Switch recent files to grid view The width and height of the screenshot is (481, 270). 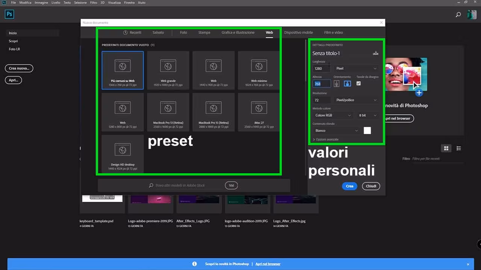446,148
